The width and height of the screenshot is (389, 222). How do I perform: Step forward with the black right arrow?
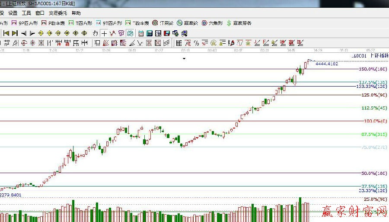[32, 33]
